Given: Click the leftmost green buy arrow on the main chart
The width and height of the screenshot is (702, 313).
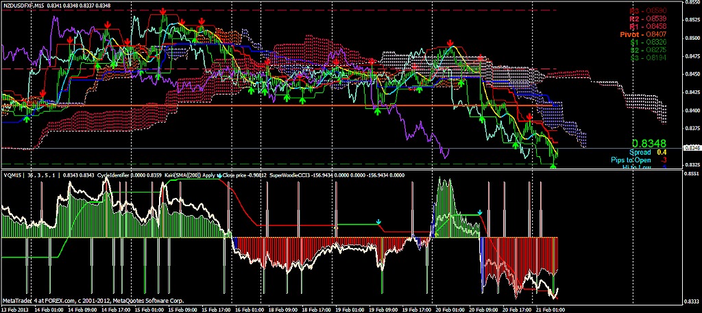Looking at the screenshot, I should 26,120.
